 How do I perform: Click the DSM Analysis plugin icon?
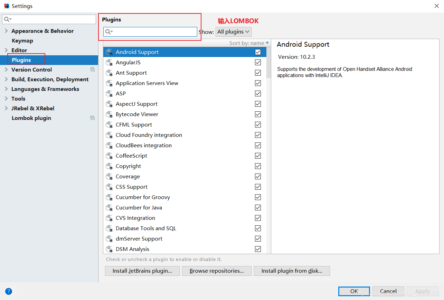click(x=110, y=249)
